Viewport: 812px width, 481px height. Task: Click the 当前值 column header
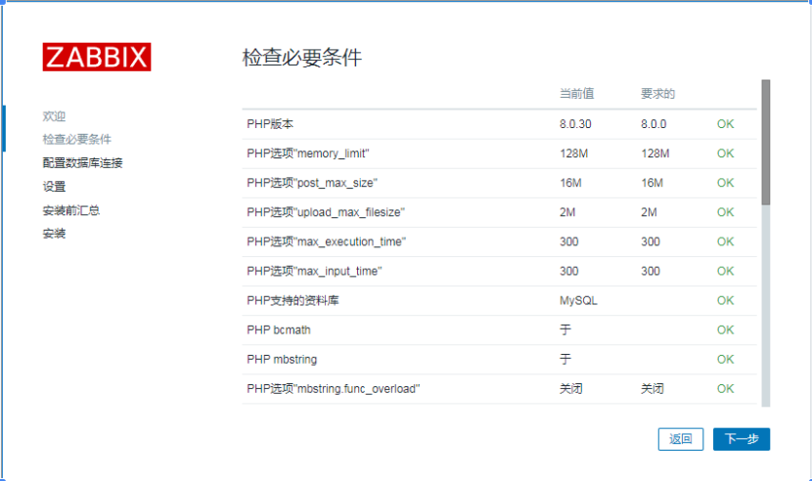[x=576, y=94]
